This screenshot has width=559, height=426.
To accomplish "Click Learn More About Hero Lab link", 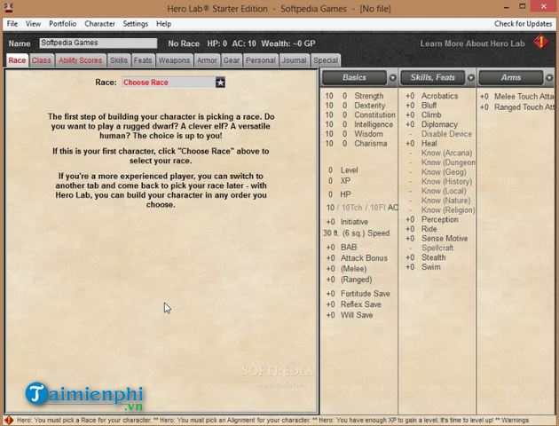I will coord(471,43).
